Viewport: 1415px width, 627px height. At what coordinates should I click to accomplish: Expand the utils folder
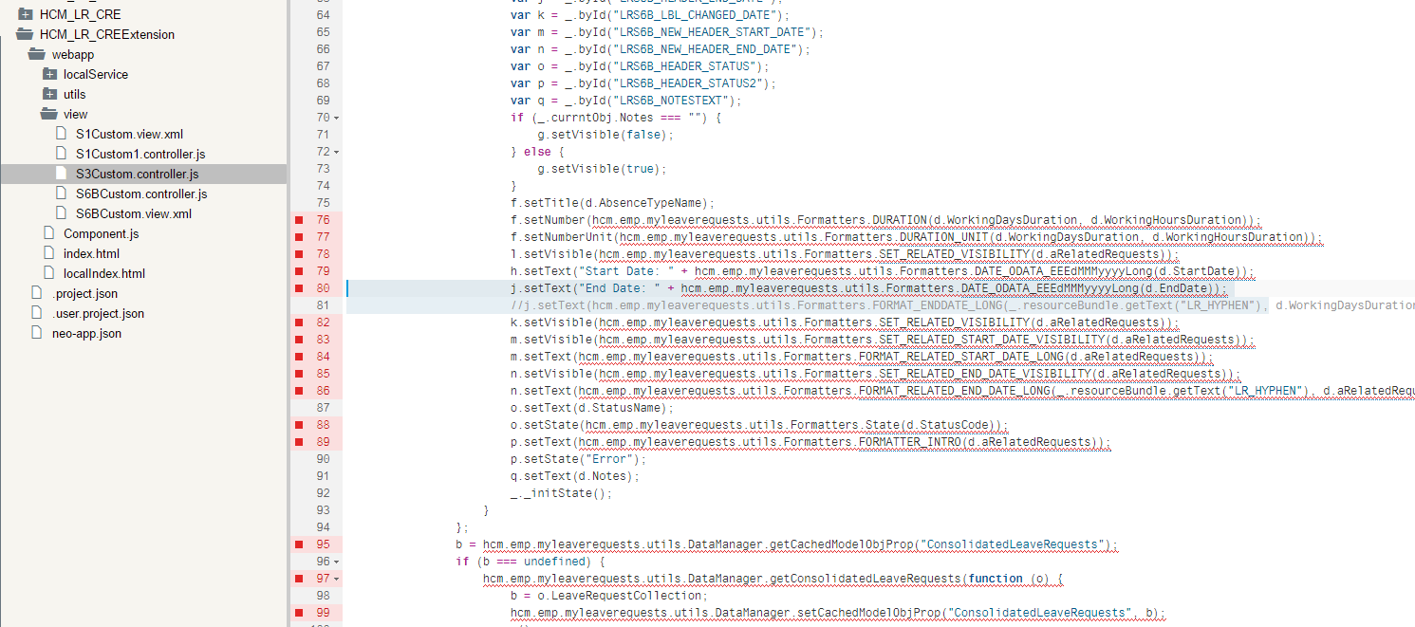[x=49, y=94]
